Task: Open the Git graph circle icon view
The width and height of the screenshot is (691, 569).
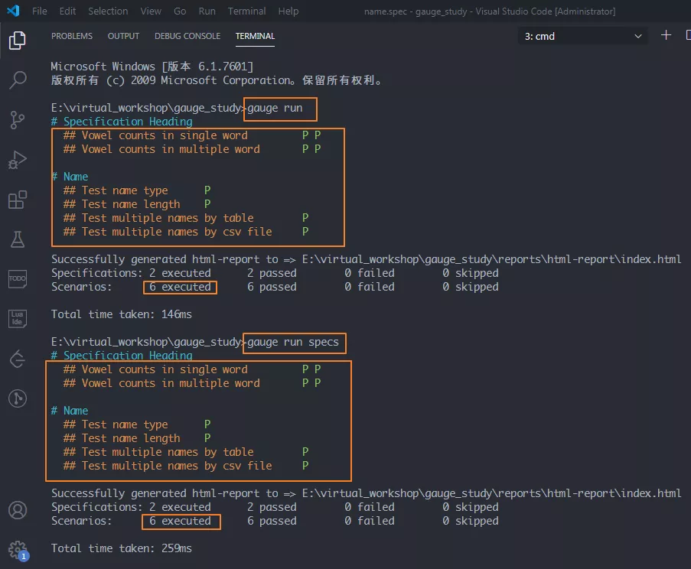Action: (x=17, y=398)
